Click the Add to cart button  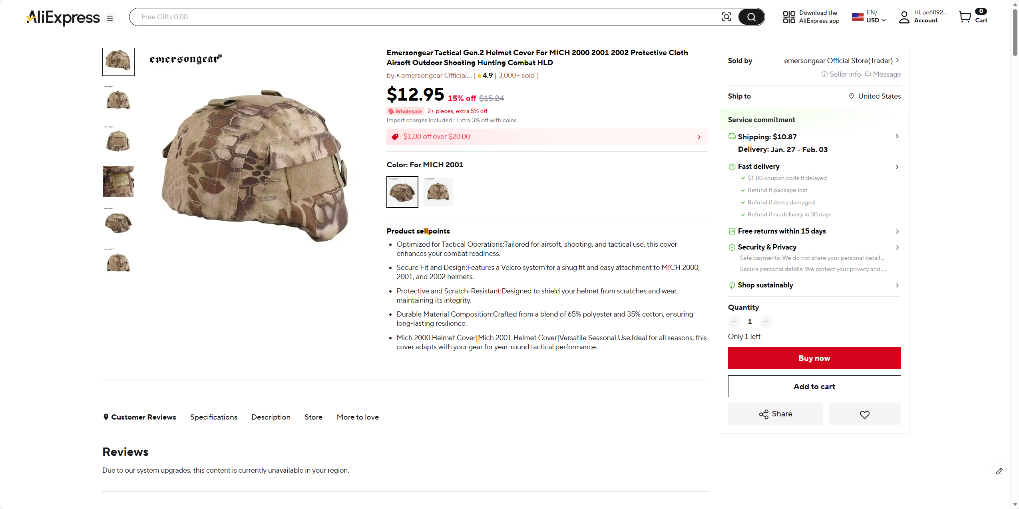(814, 386)
